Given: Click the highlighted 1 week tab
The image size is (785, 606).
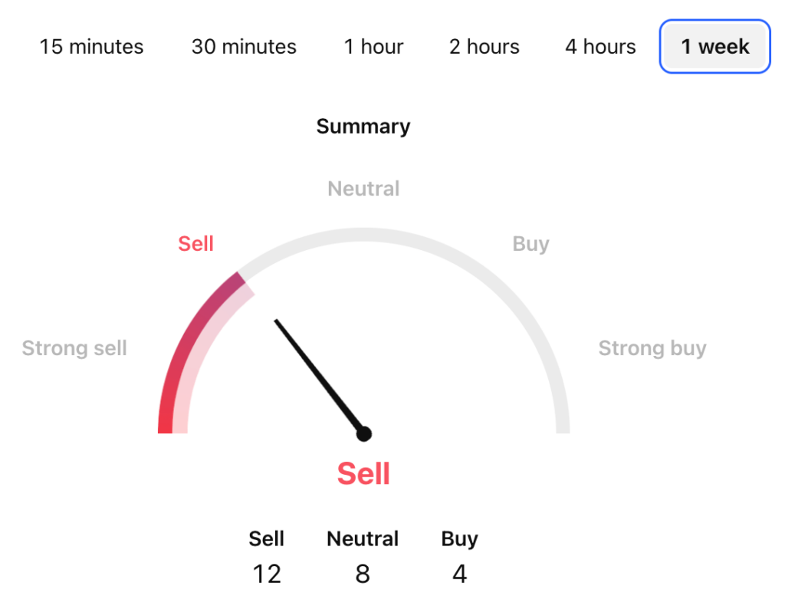Looking at the screenshot, I should pyautogui.click(x=713, y=46).
